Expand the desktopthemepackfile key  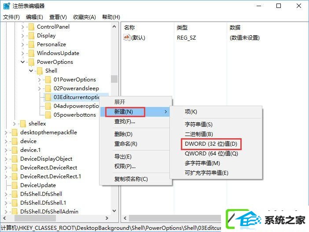pos(6,133)
